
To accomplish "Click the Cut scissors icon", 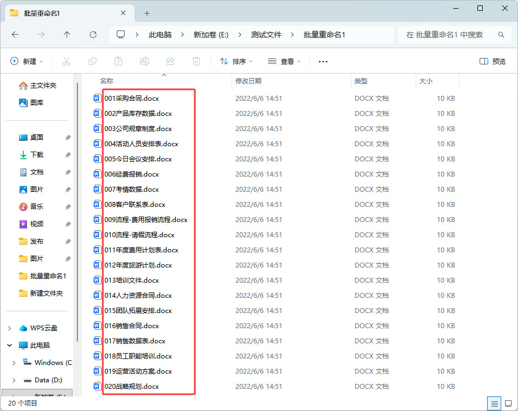I will 67,61.
